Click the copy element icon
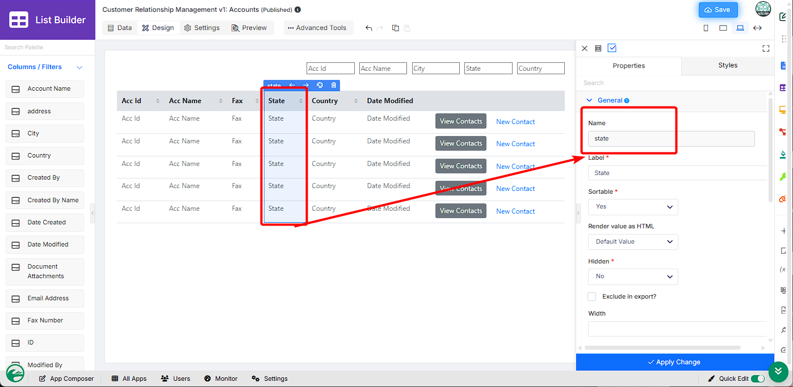 click(396, 28)
